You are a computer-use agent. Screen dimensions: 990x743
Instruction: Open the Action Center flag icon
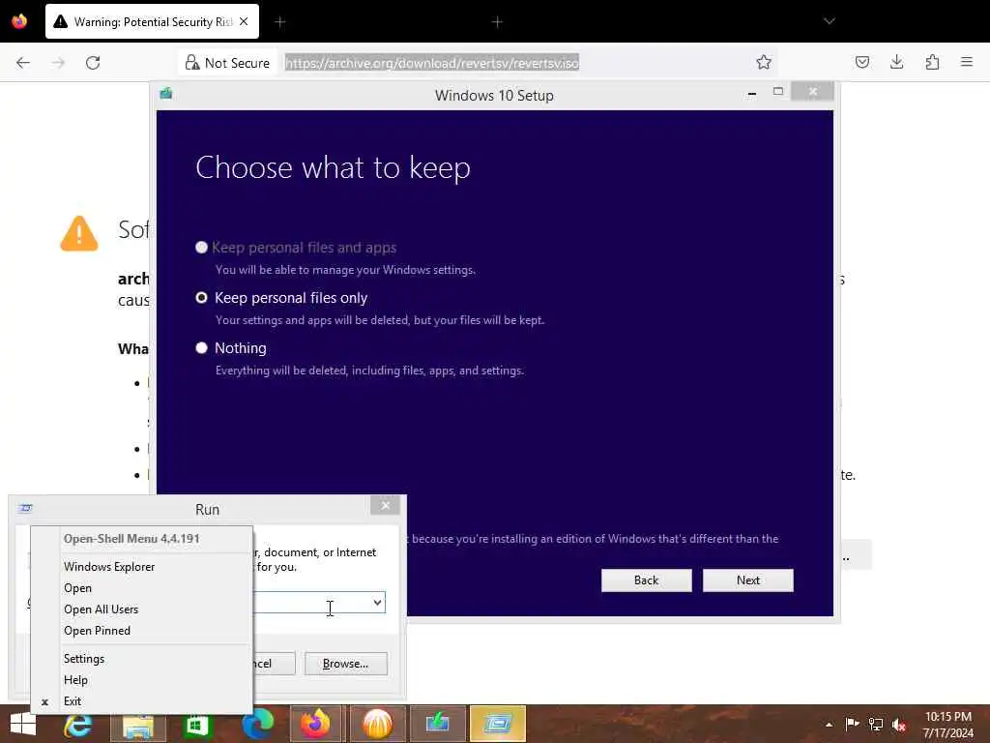(852, 725)
